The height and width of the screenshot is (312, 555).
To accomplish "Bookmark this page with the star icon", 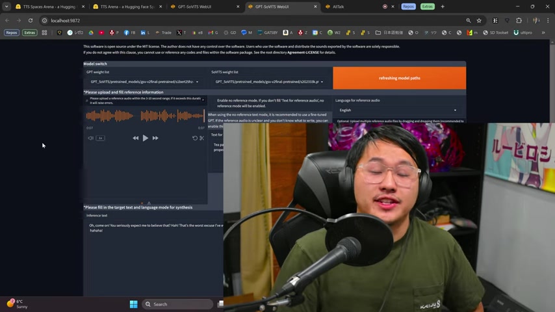I will point(479,20).
